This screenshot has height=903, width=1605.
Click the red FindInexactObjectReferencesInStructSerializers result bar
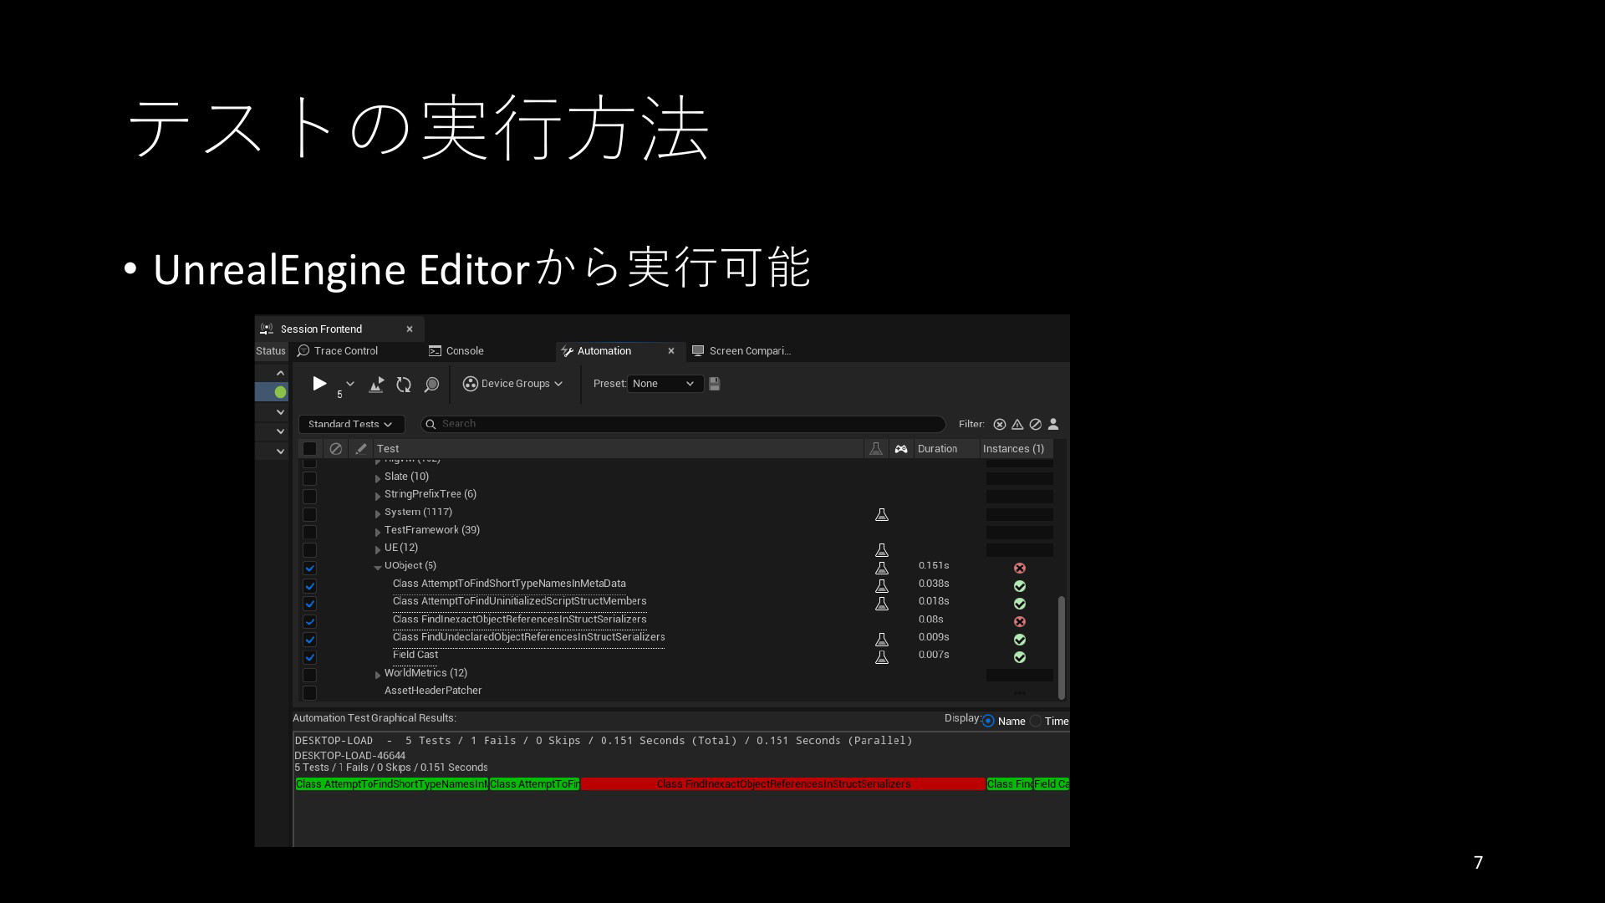tap(783, 784)
